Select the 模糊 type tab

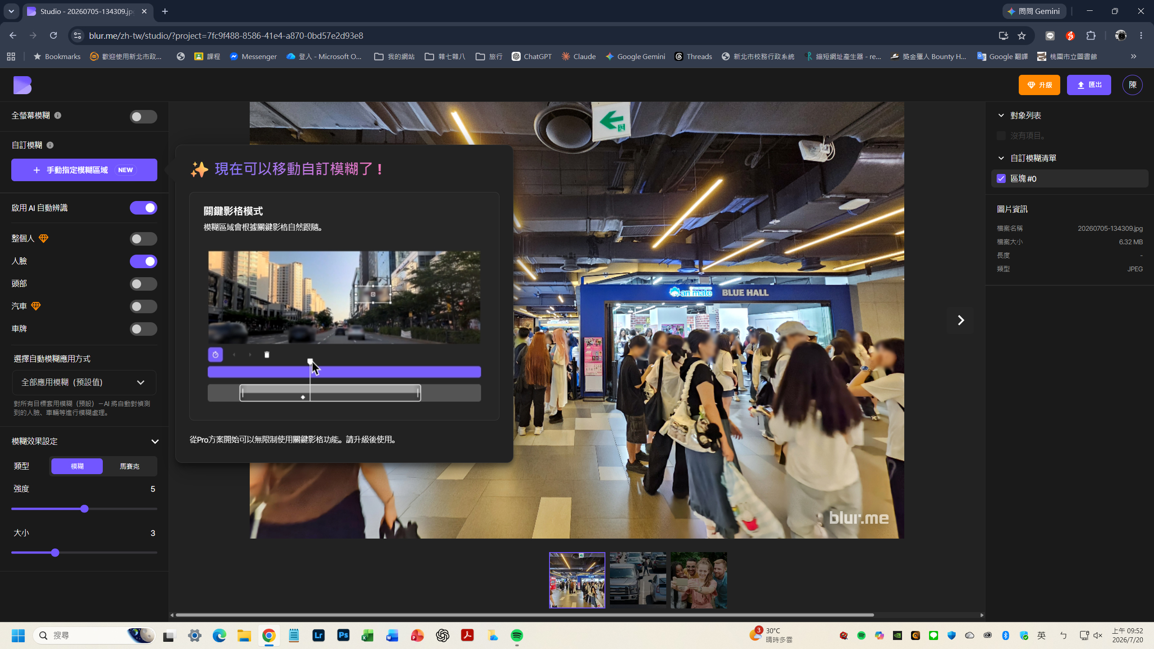[x=77, y=466]
